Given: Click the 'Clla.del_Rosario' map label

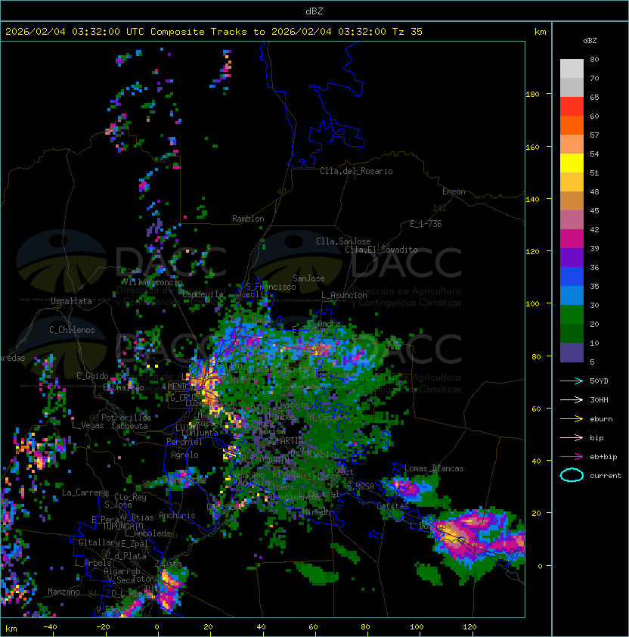Looking at the screenshot, I should (x=356, y=171).
